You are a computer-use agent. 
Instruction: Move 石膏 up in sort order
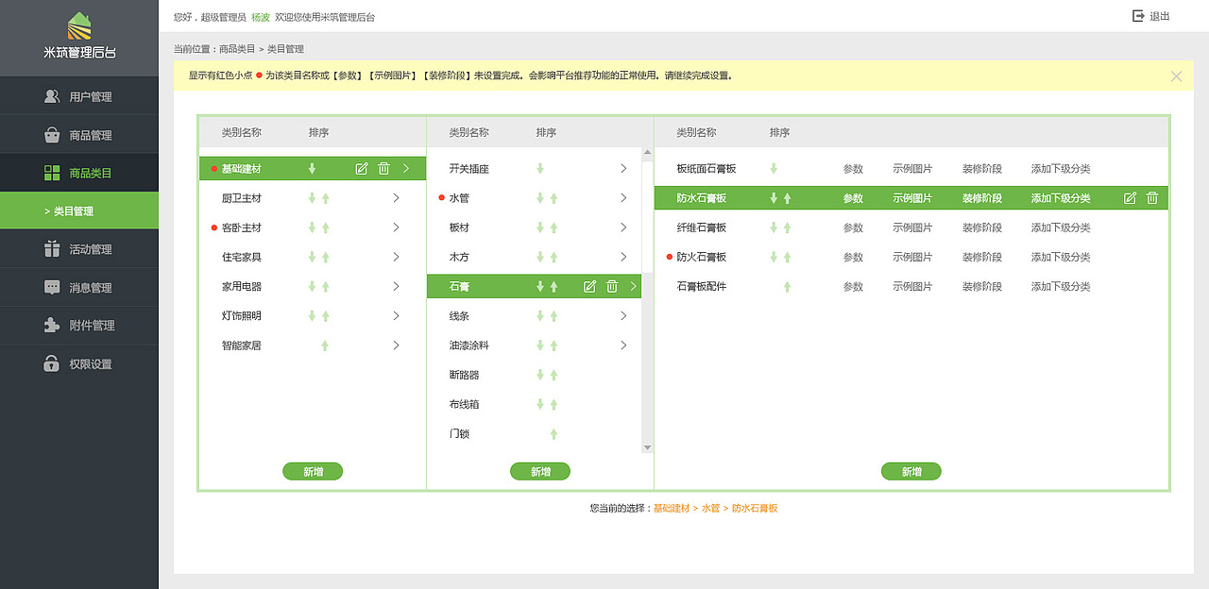[x=553, y=286]
